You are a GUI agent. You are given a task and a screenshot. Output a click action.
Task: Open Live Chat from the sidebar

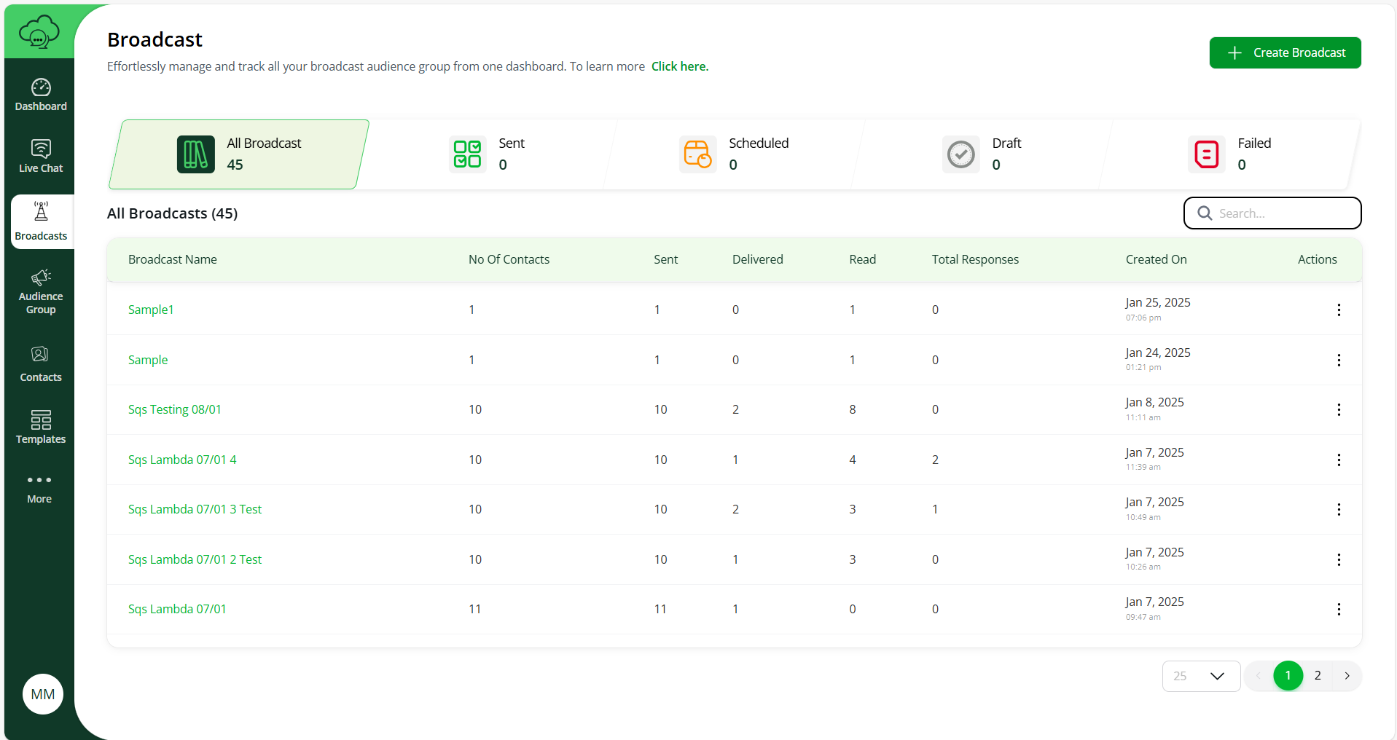[x=41, y=156]
